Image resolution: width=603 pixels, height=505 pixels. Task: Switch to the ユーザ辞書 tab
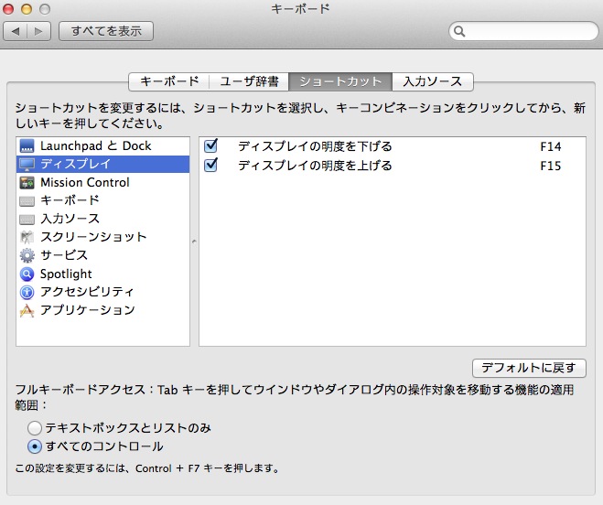pos(249,81)
